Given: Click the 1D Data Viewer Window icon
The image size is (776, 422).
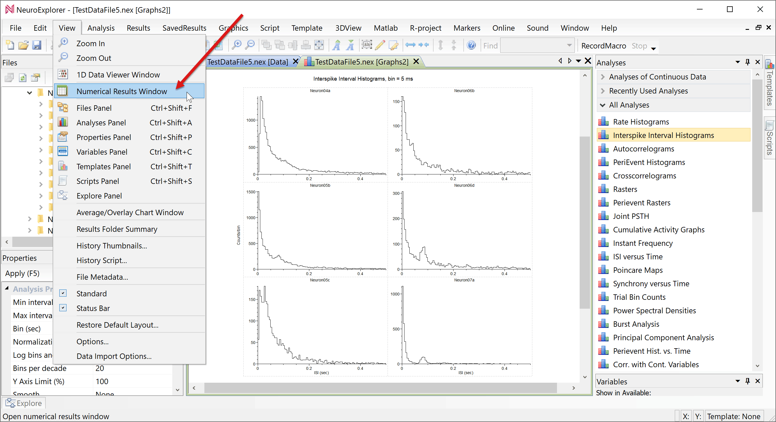Looking at the screenshot, I should (x=63, y=75).
